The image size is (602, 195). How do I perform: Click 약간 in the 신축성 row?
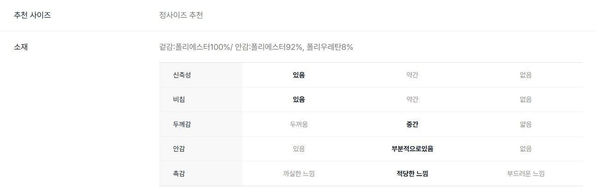click(x=412, y=75)
